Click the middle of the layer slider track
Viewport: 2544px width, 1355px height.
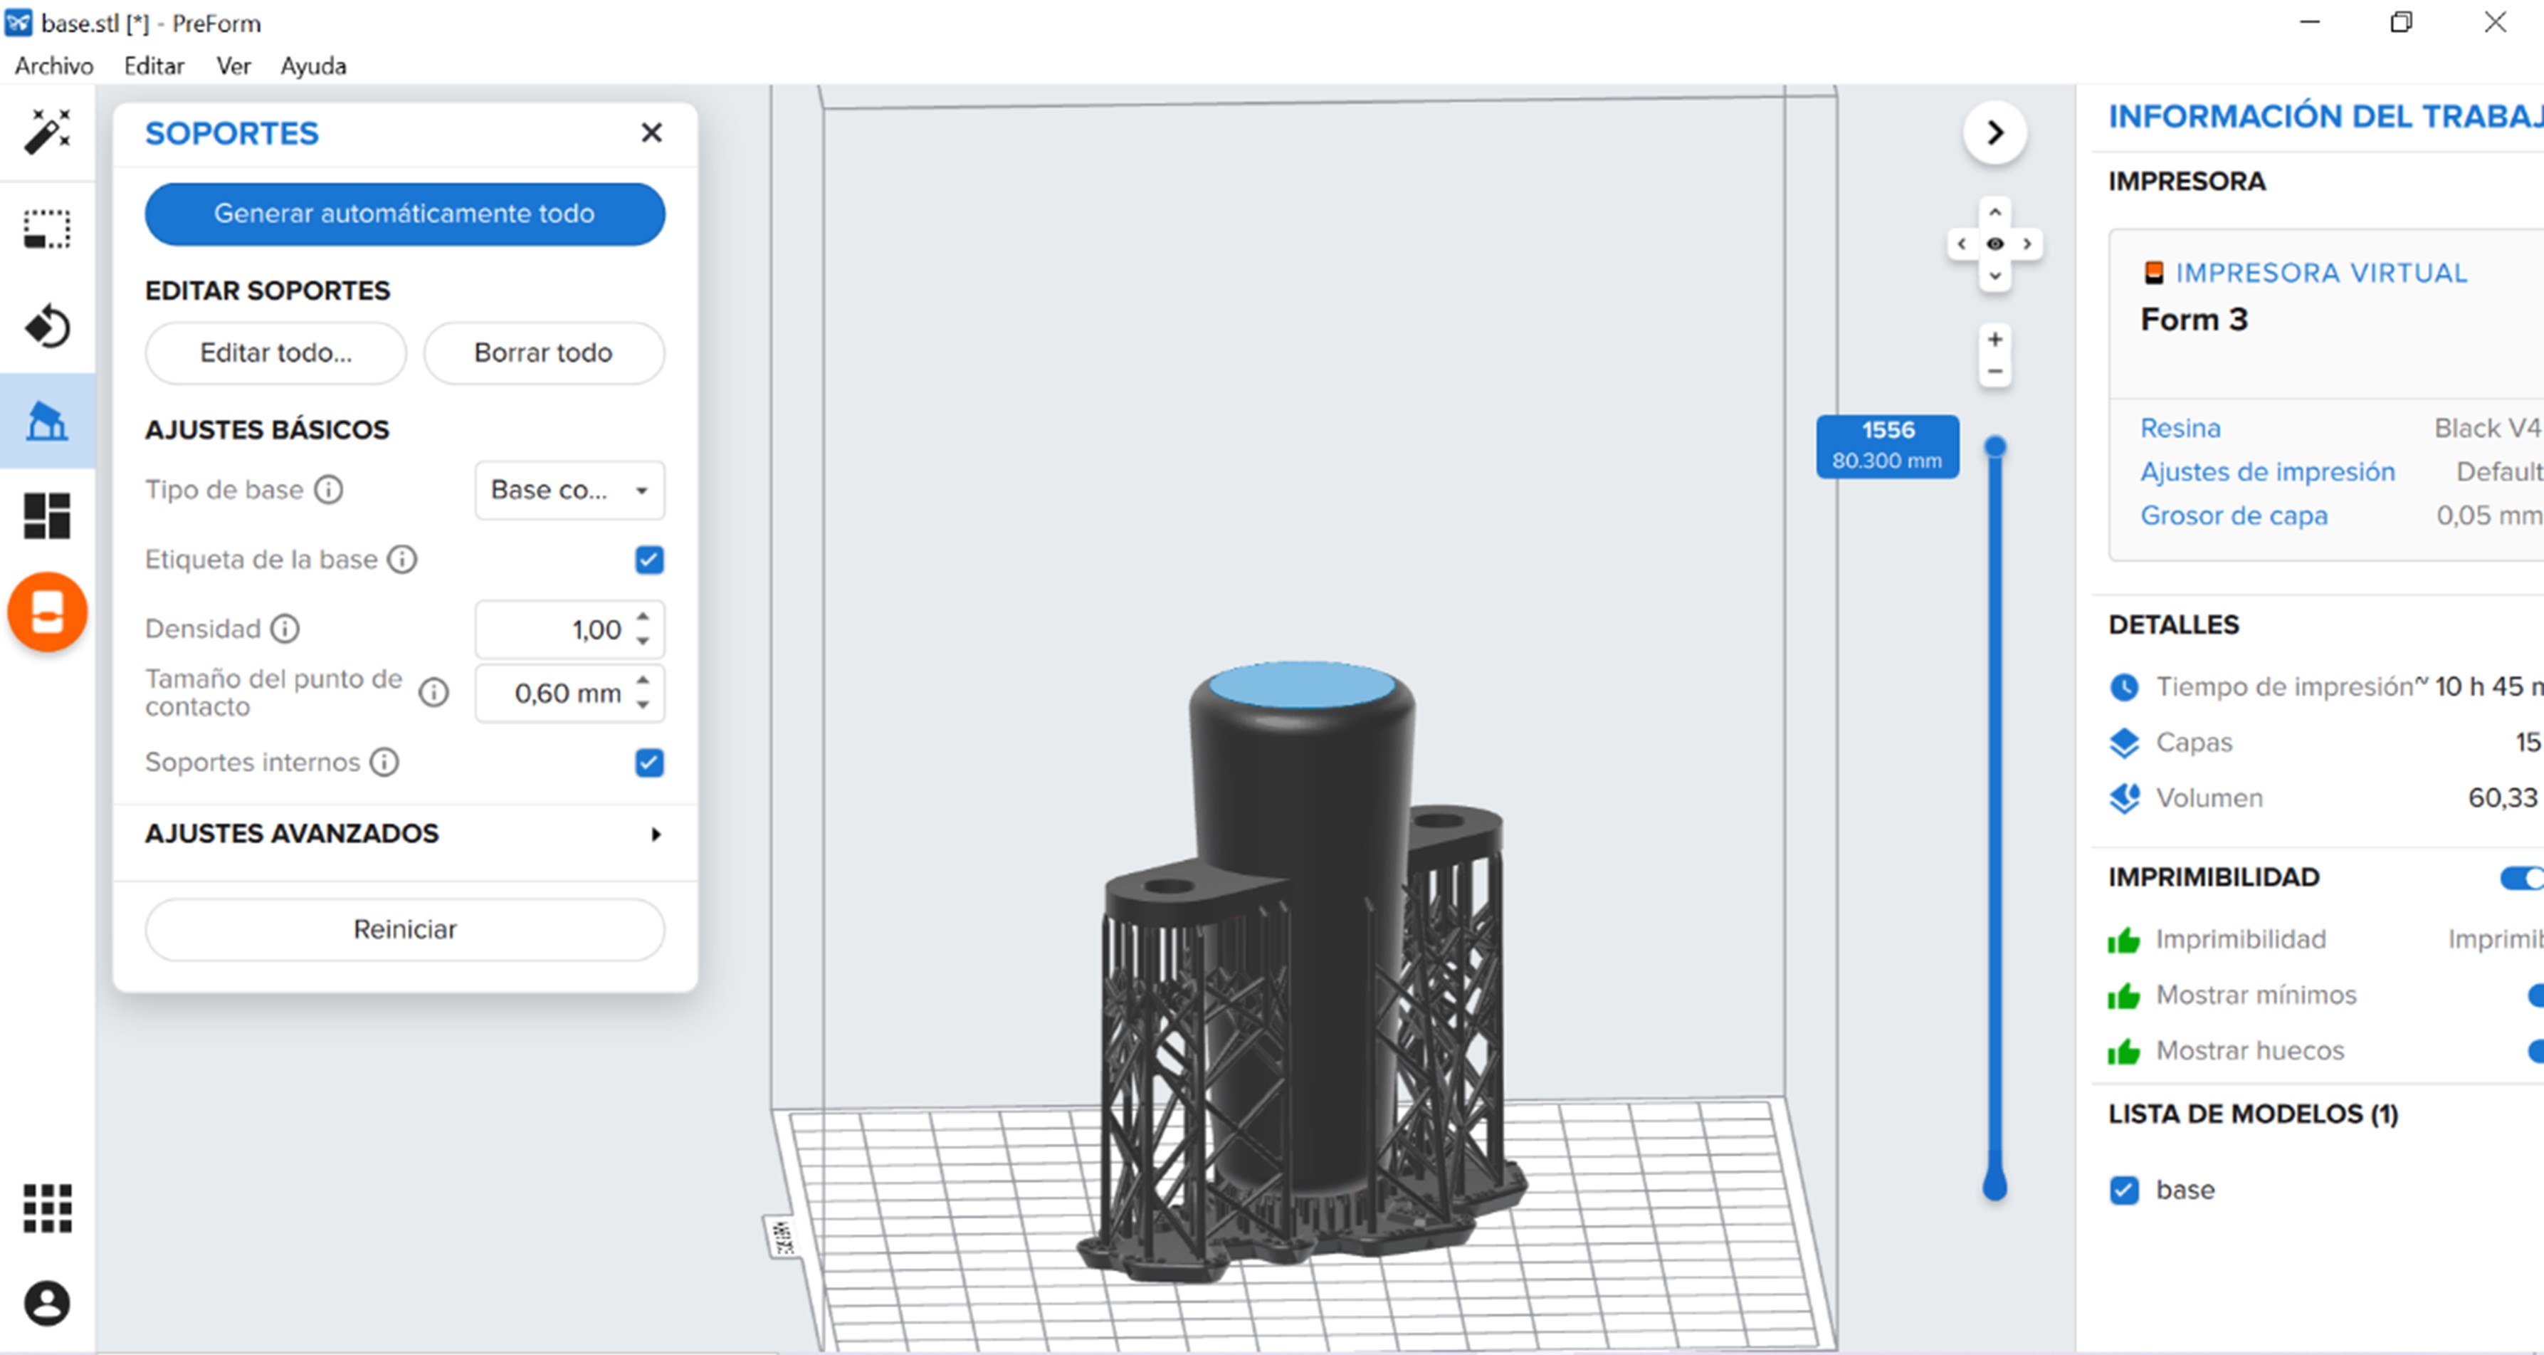coord(1995,815)
